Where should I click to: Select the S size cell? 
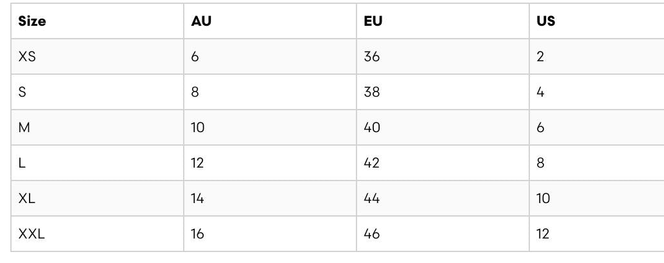pos(97,92)
